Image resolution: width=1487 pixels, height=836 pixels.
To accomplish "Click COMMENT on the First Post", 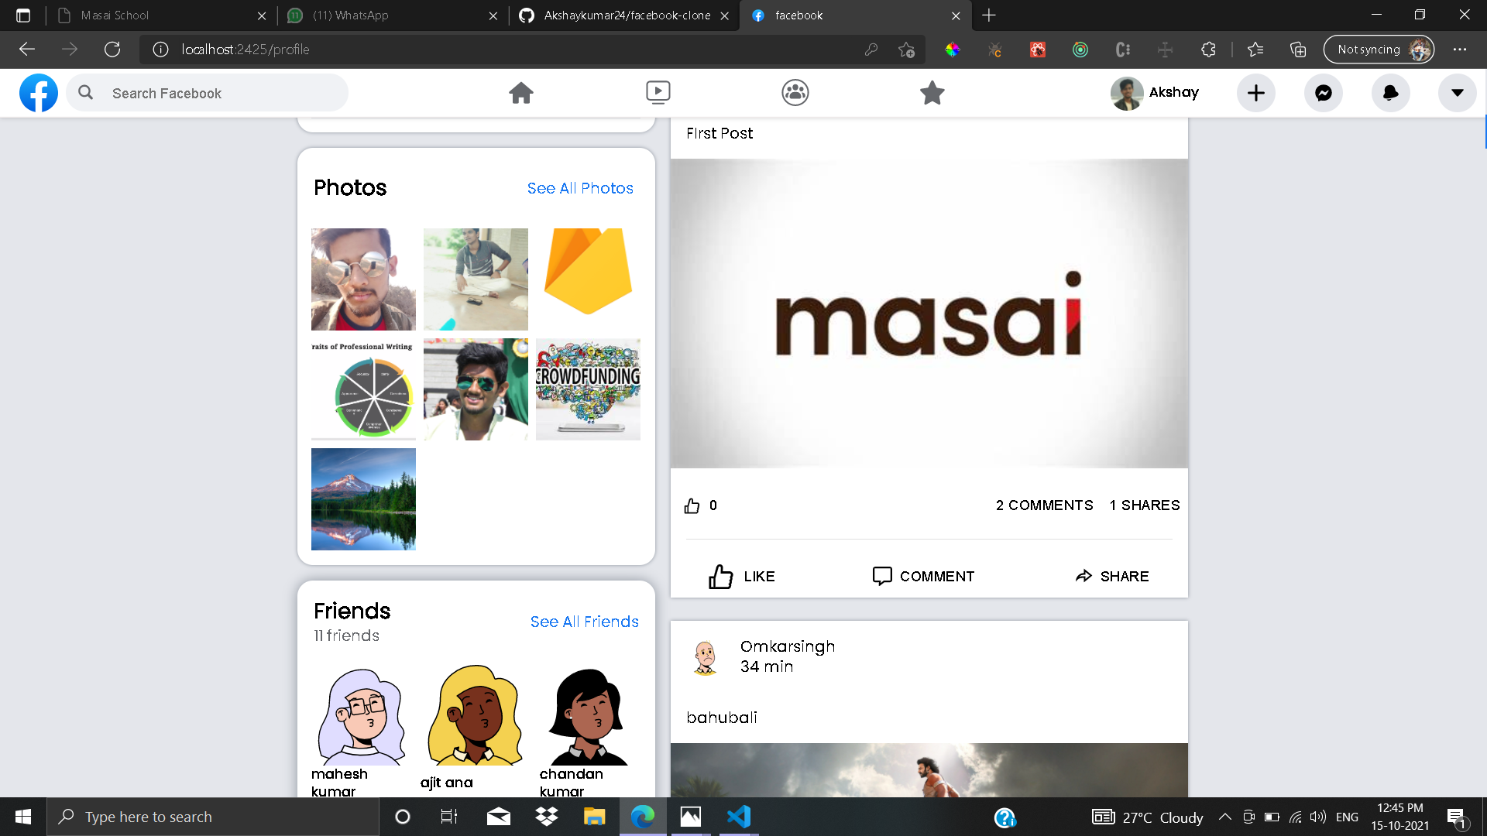I will point(923,576).
